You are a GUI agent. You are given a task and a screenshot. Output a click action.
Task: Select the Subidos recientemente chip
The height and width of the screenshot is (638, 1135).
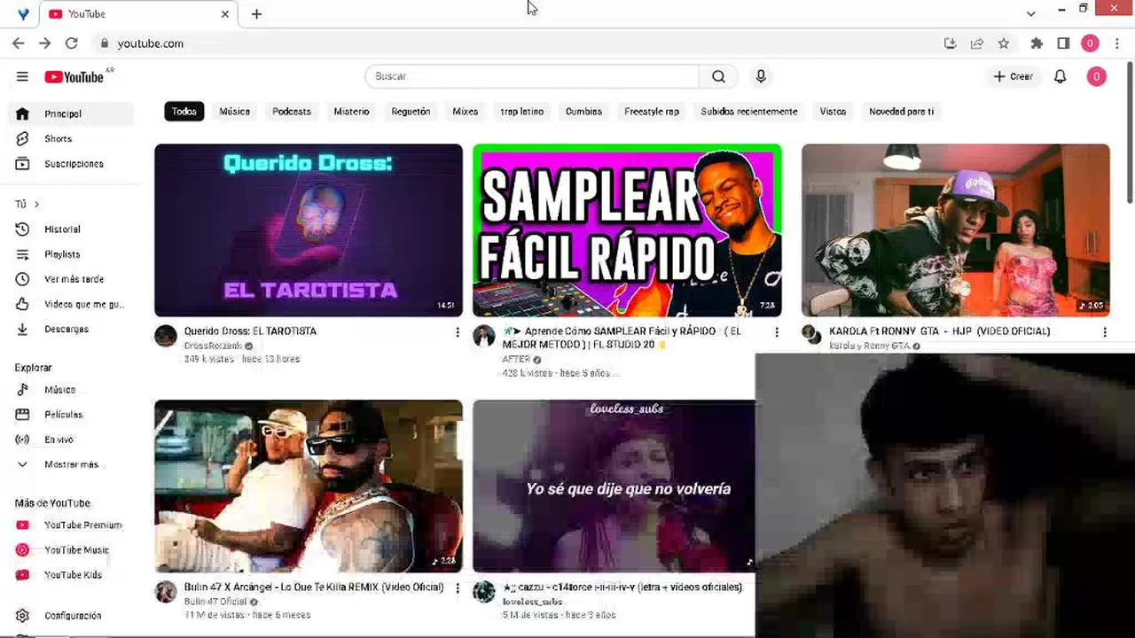point(749,112)
